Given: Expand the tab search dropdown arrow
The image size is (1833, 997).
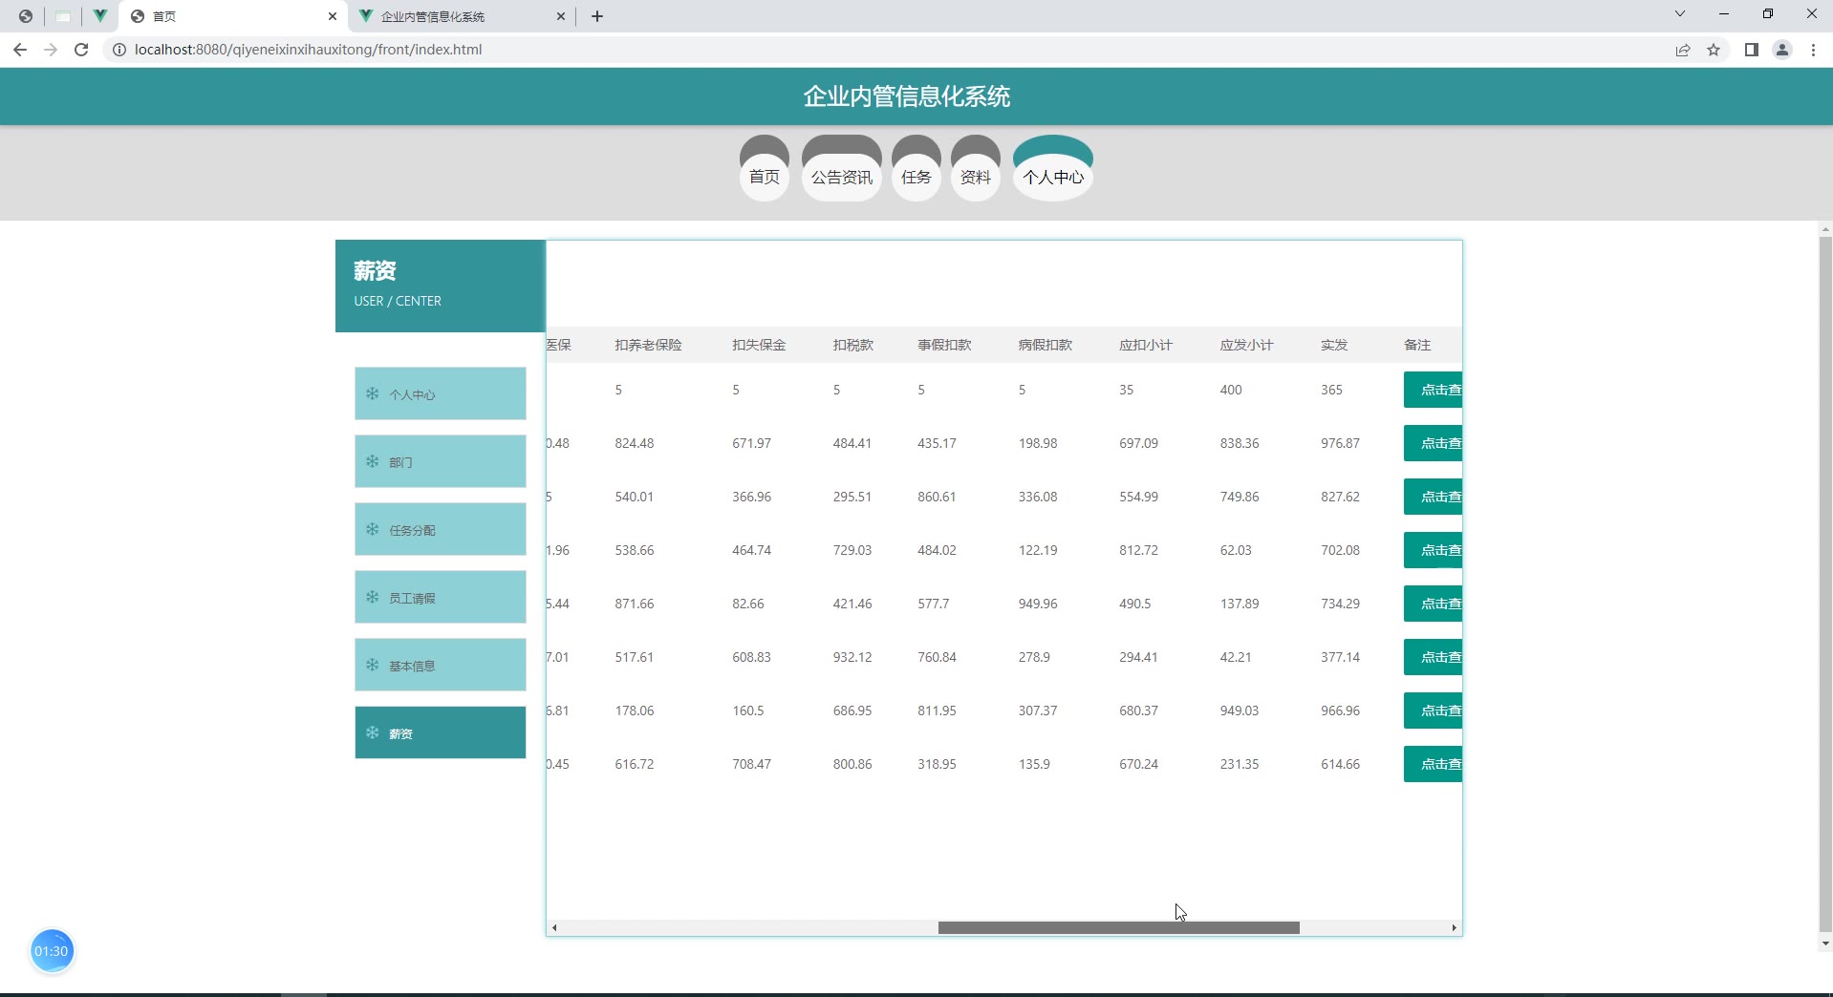Looking at the screenshot, I should point(1679,14).
